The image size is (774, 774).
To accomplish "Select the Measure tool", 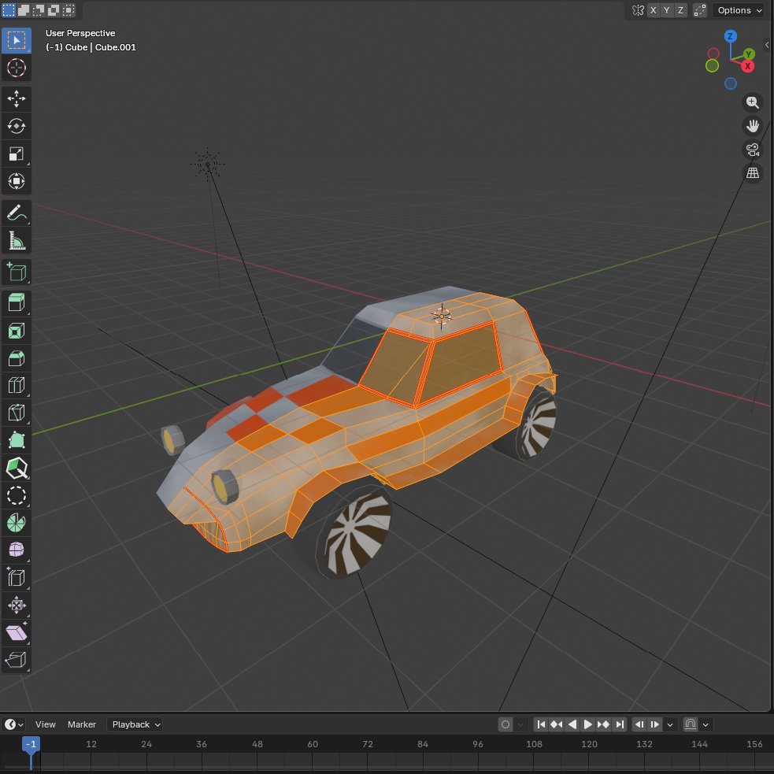I will coord(16,241).
